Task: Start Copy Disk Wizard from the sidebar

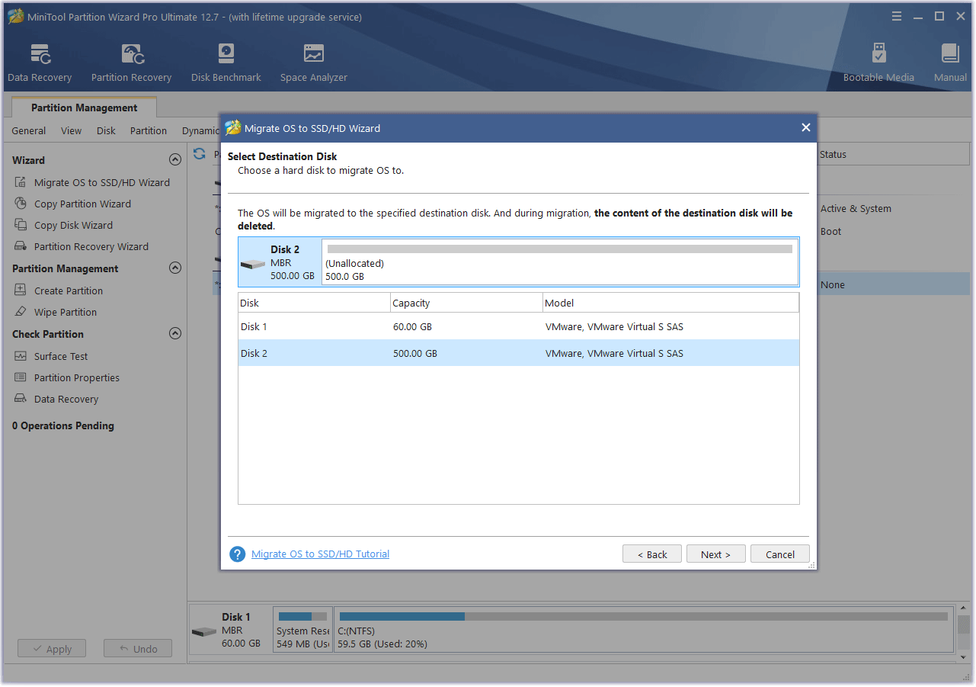Action: click(x=73, y=225)
